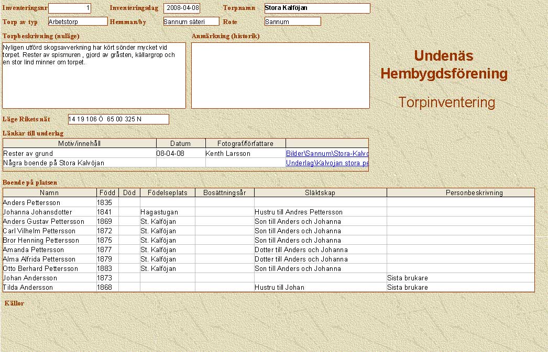The width and height of the screenshot is (548, 352).
Task: Click the Personbeskrivning column header
Action: tap(461, 193)
